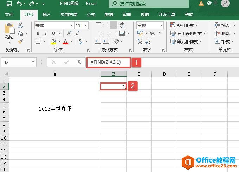Image resolution: width=239 pixels, height=172 pixels.
Task: Increase decimal places
Action: pos(140,41)
